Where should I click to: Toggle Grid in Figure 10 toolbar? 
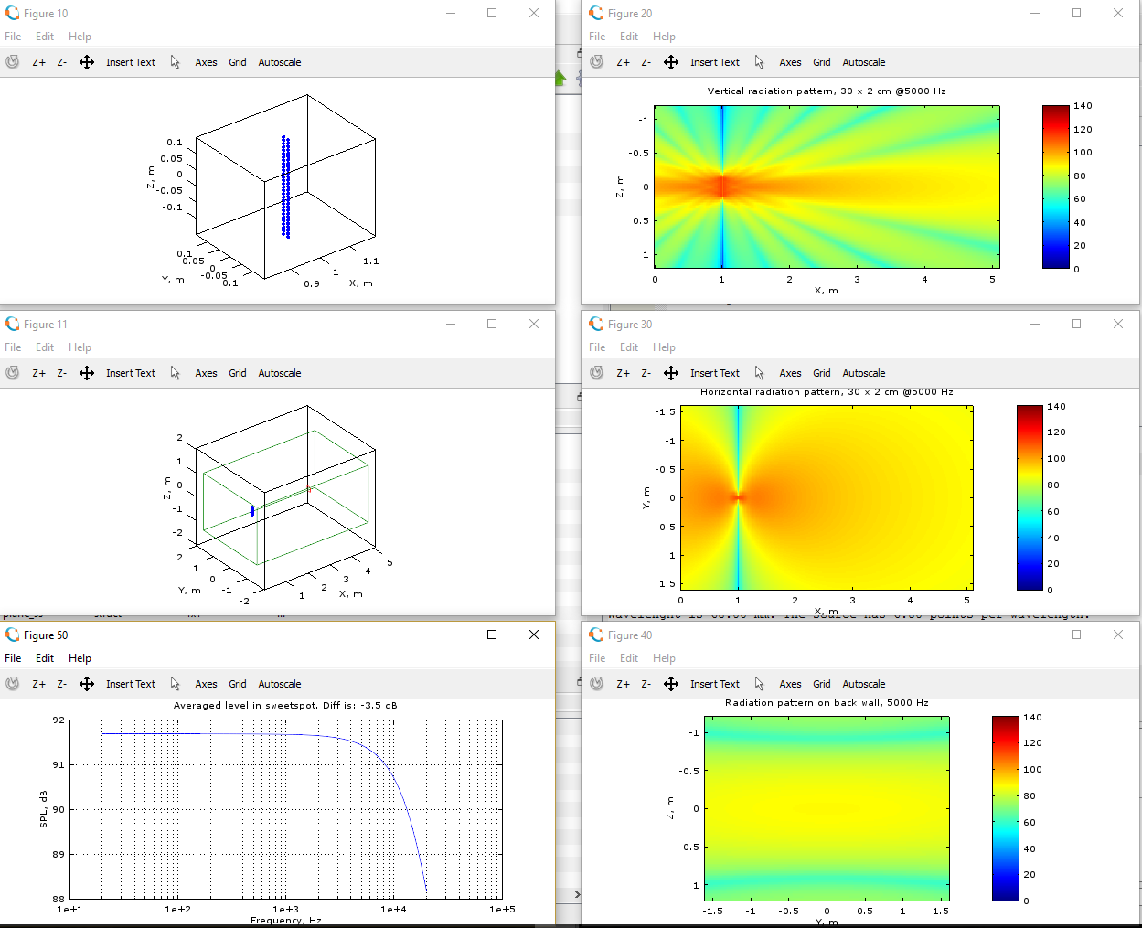tap(238, 62)
